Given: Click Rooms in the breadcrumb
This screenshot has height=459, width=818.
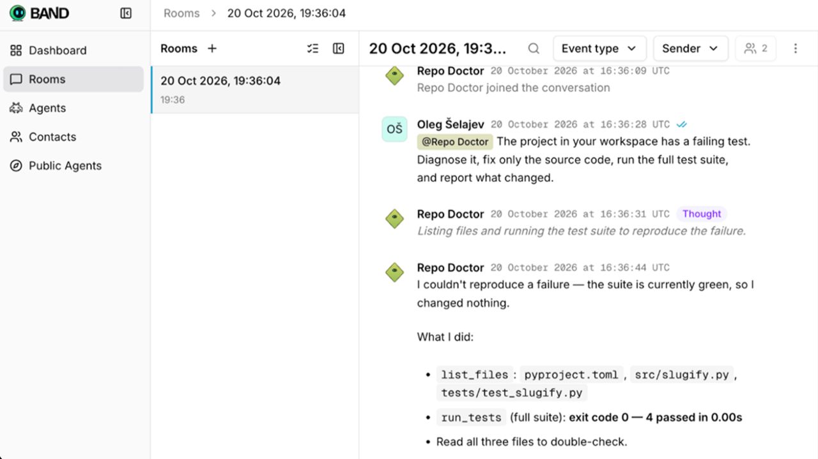Looking at the screenshot, I should click(181, 13).
